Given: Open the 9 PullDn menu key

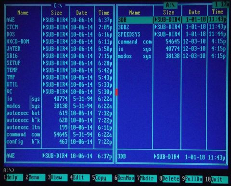Looking at the screenshot, I should [x=192, y=179].
